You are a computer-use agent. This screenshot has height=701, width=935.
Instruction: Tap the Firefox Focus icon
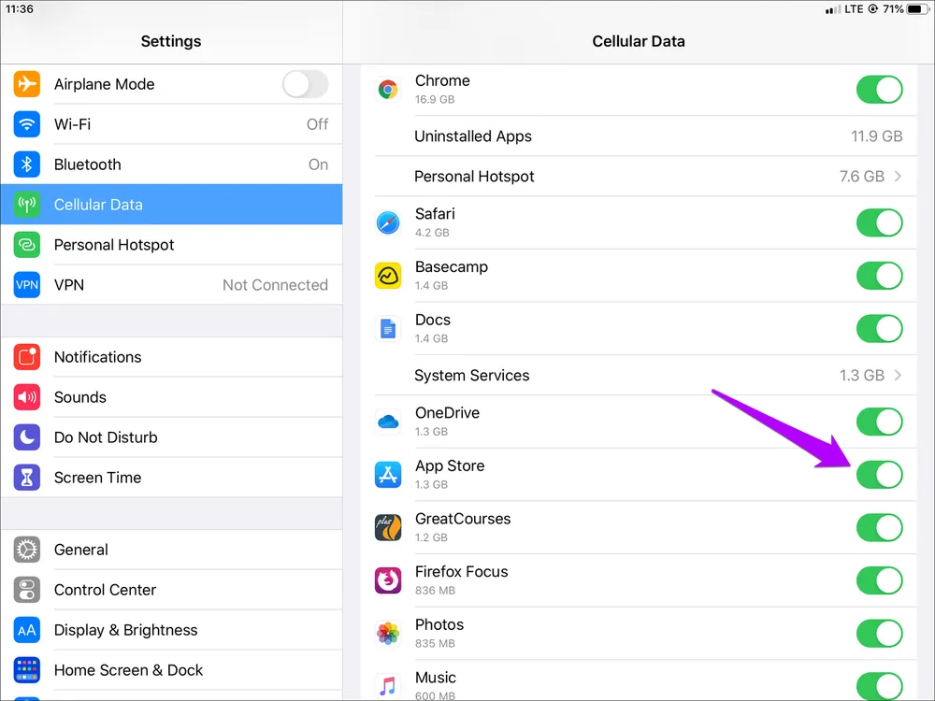[388, 580]
